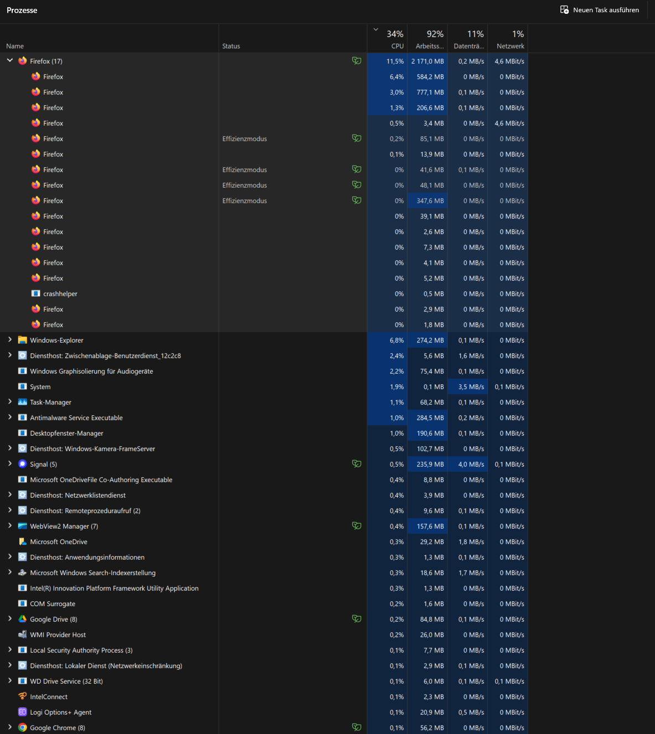
Task: Select Intel(R) Innovation Platform Framework Utility Application
Action: pyautogui.click(x=264, y=588)
